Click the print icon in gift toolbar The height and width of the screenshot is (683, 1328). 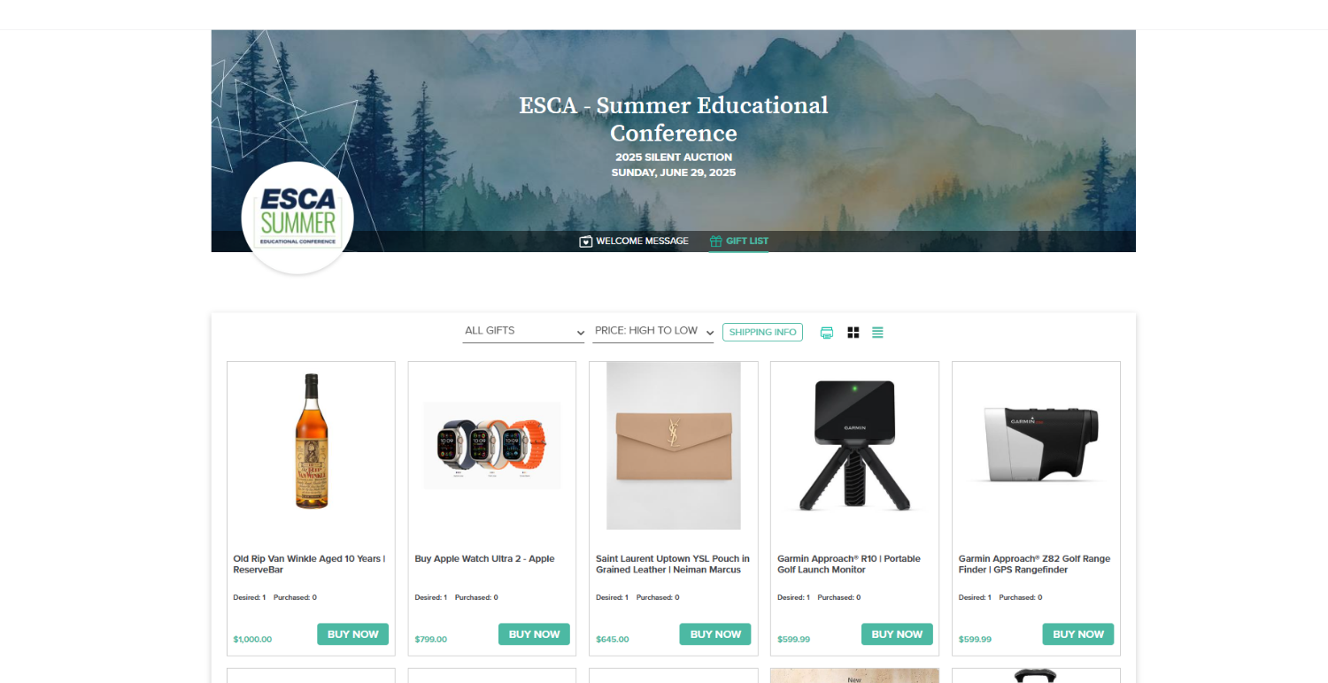pyautogui.click(x=827, y=333)
